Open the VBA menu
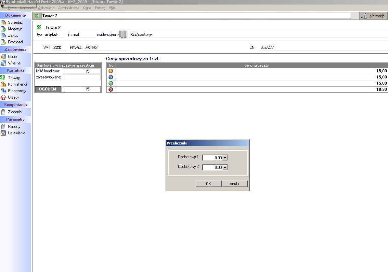Viewport: 388px width, 272px height. [112, 8]
